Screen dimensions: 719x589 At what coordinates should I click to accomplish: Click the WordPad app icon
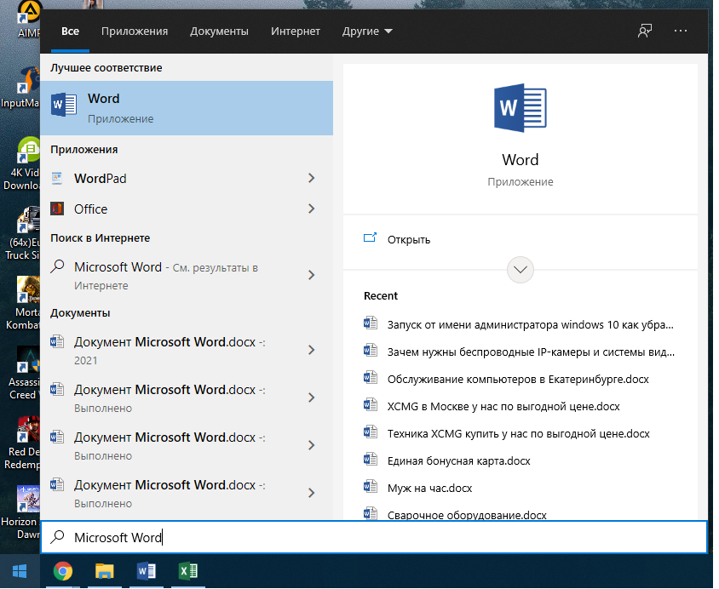[x=57, y=179]
